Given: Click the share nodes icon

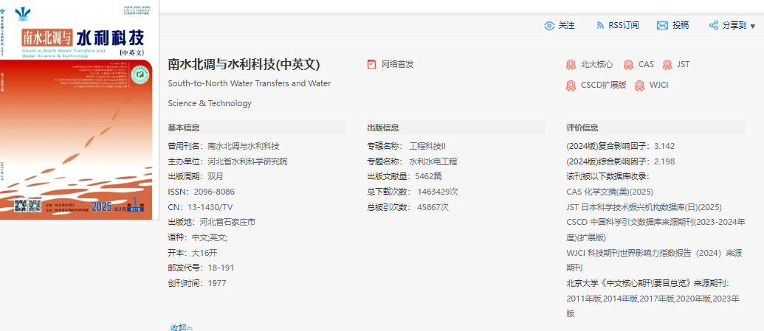Looking at the screenshot, I should pyautogui.click(x=713, y=26).
